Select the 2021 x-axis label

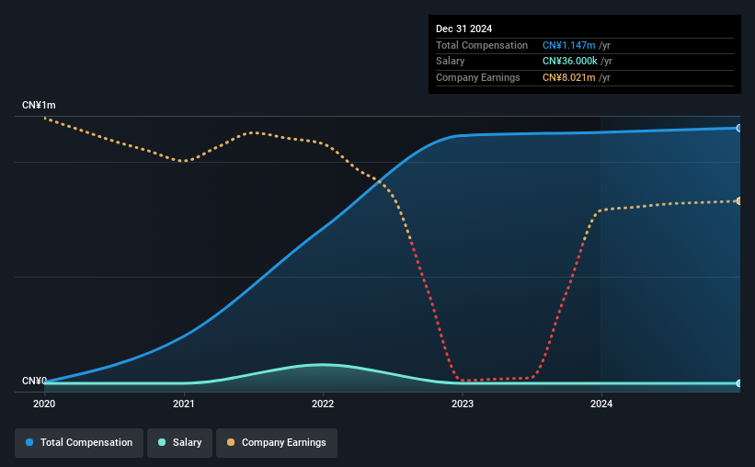click(183, 404)
